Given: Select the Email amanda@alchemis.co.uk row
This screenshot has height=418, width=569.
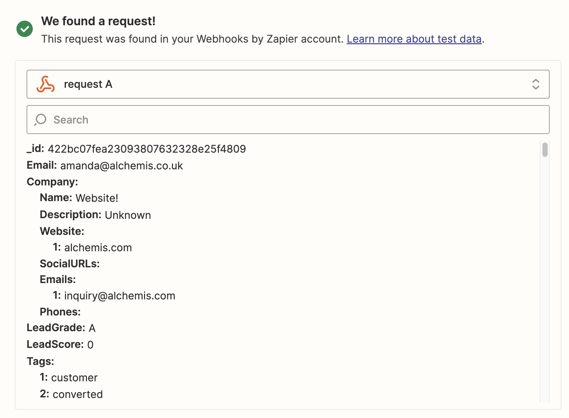Looking at the screenshot, I should coord(105,165).
